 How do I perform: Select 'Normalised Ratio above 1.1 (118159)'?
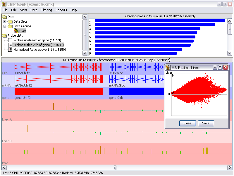39,50
